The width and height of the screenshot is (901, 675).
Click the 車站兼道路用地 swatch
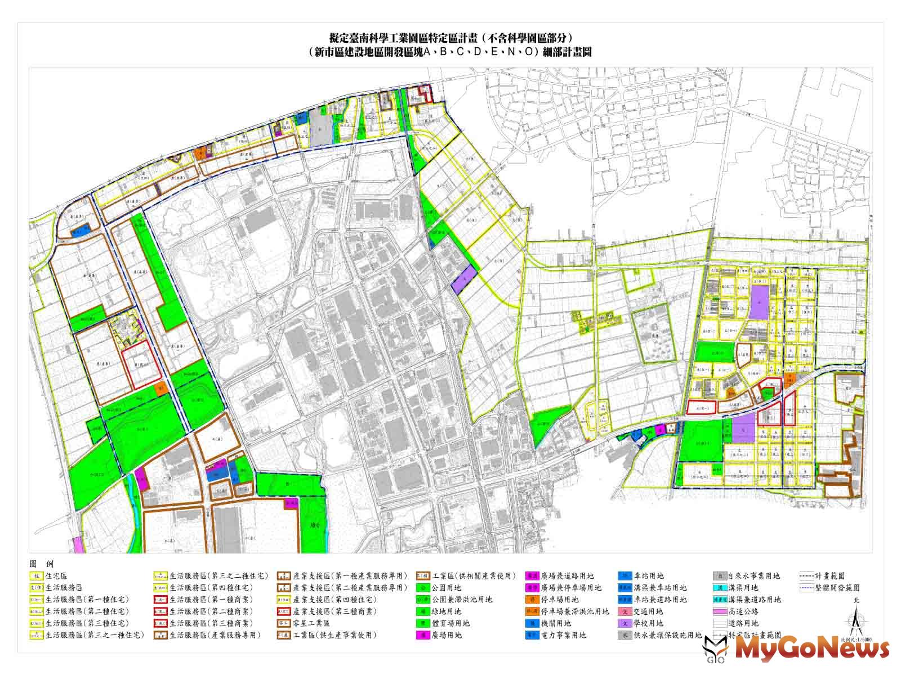coord(624,600)
